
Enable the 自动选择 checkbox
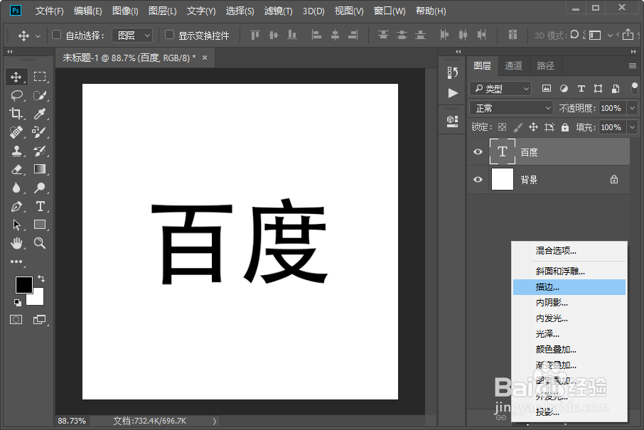click(x=57, y=35)
